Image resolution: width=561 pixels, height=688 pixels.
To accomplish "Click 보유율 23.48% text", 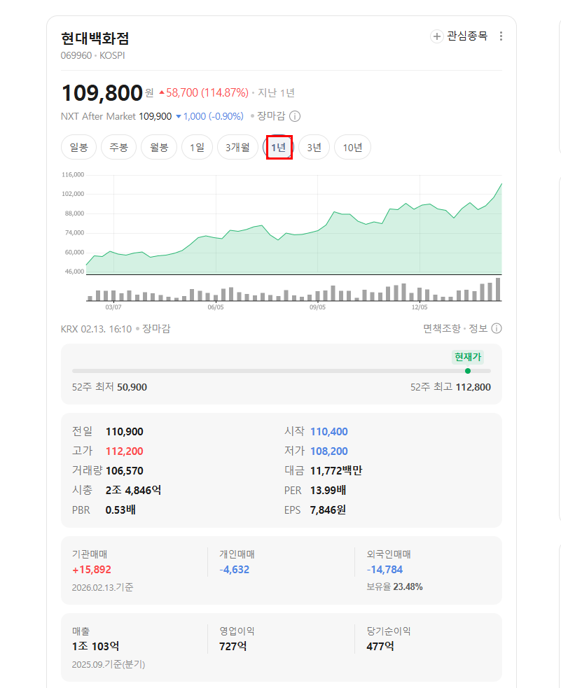I will click(394, 587).
